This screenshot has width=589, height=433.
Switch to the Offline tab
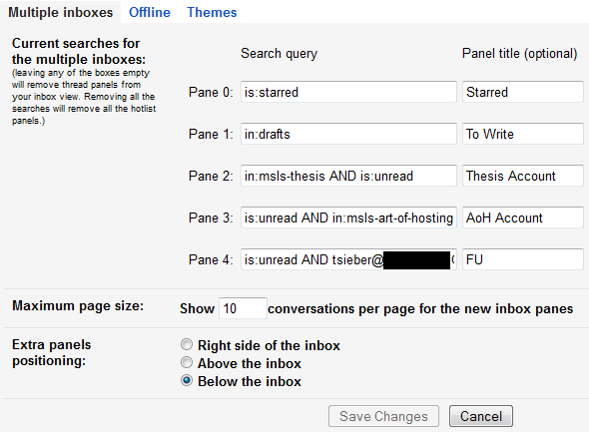click(x=150, y=12)
